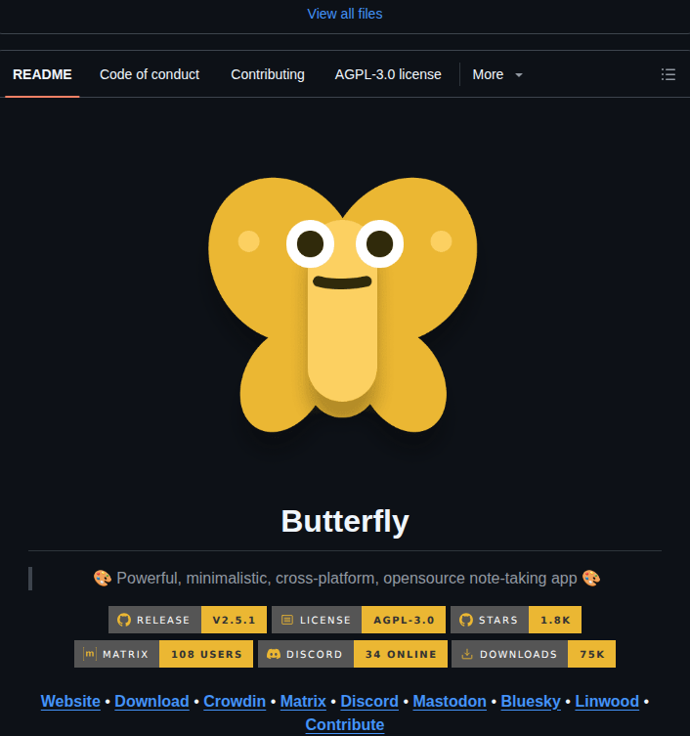Viewport: 690px width, 736px height.
Task: Open the Matrix text link
Action: (x=303, y=701)
